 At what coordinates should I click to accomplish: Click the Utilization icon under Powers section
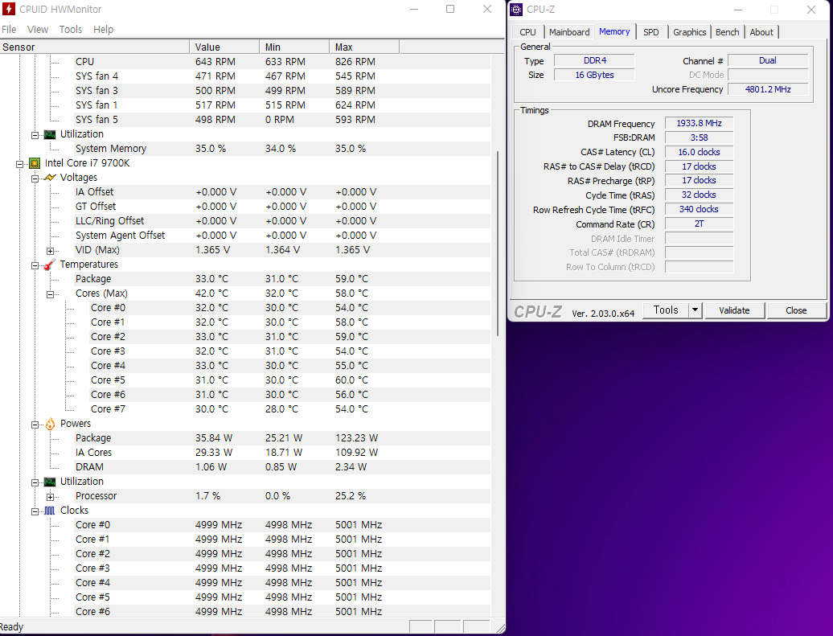point(49,482)
